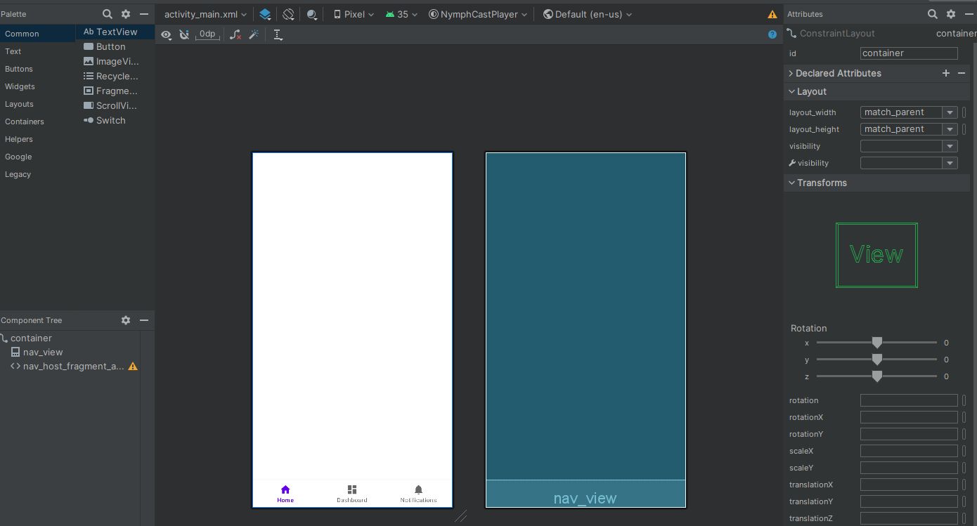Select nav_view in Component Tree
The width and height of the screenshot is (977, 526).
[x=43, y=353]
